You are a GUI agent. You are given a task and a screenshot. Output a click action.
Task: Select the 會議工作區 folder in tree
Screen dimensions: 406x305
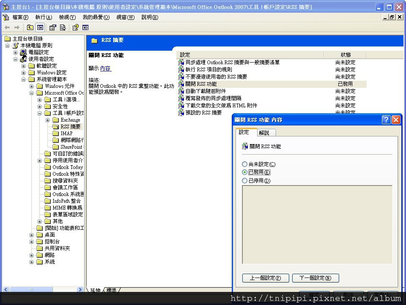point(61,187)
